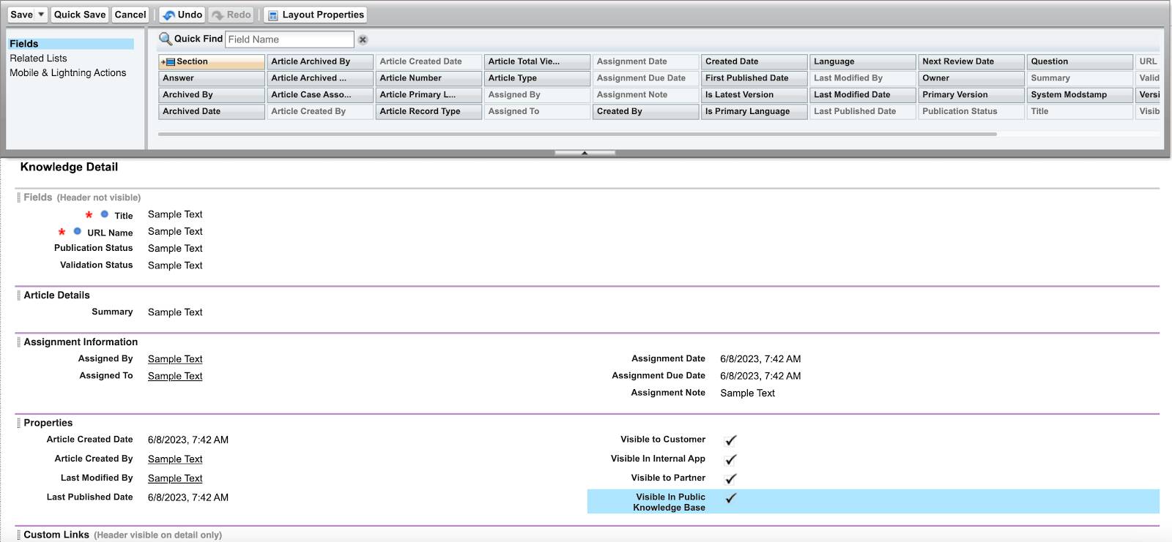Viewport: 1172px width, 542px height.
Task: Select the Created By palette field
Action: [645, 111]
